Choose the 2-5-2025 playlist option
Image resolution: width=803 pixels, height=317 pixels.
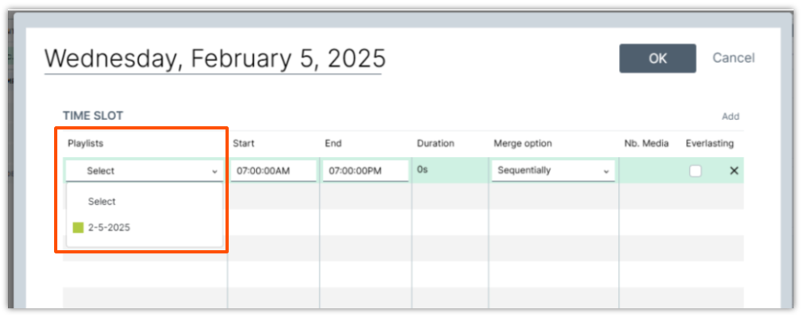pyautogui.click(x=109, y=228)
